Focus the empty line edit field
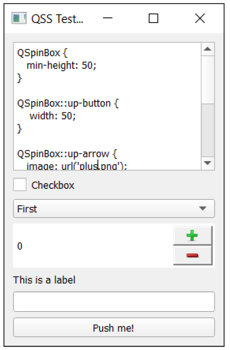230x350 pixels. coord(114,301)
